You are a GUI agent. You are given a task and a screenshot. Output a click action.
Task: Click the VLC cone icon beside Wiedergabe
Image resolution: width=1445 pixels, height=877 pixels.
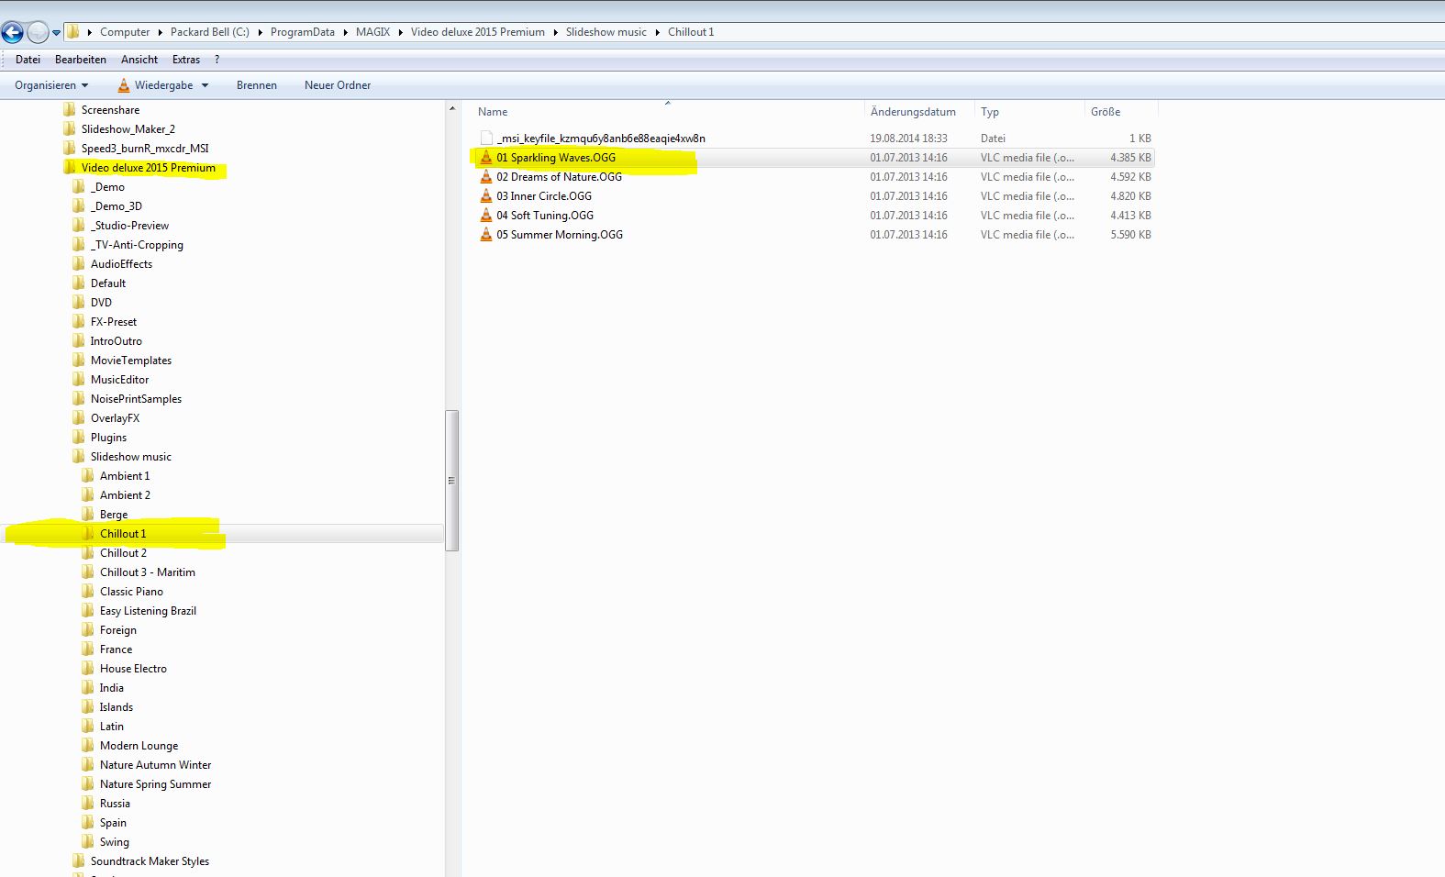(124, 85)
